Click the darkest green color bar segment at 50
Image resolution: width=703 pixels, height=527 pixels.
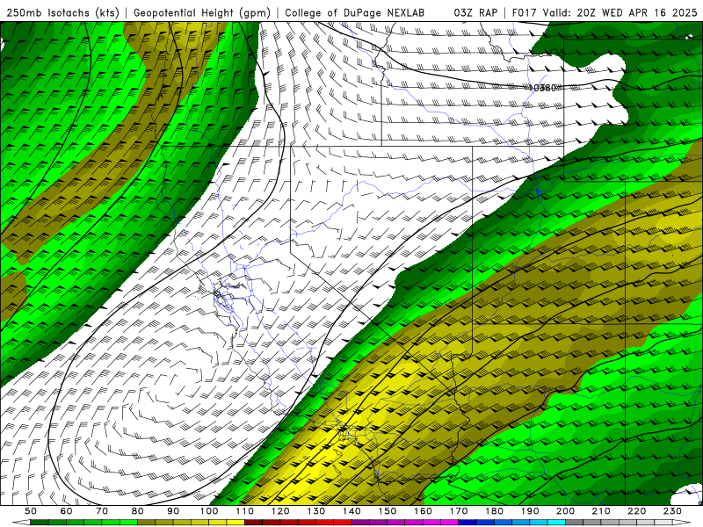click(40, 523)
